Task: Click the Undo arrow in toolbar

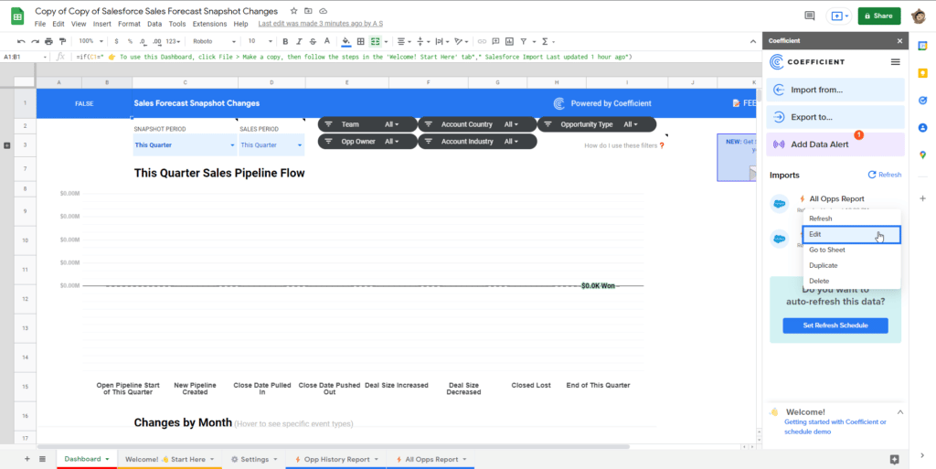Action: point(22,41)
